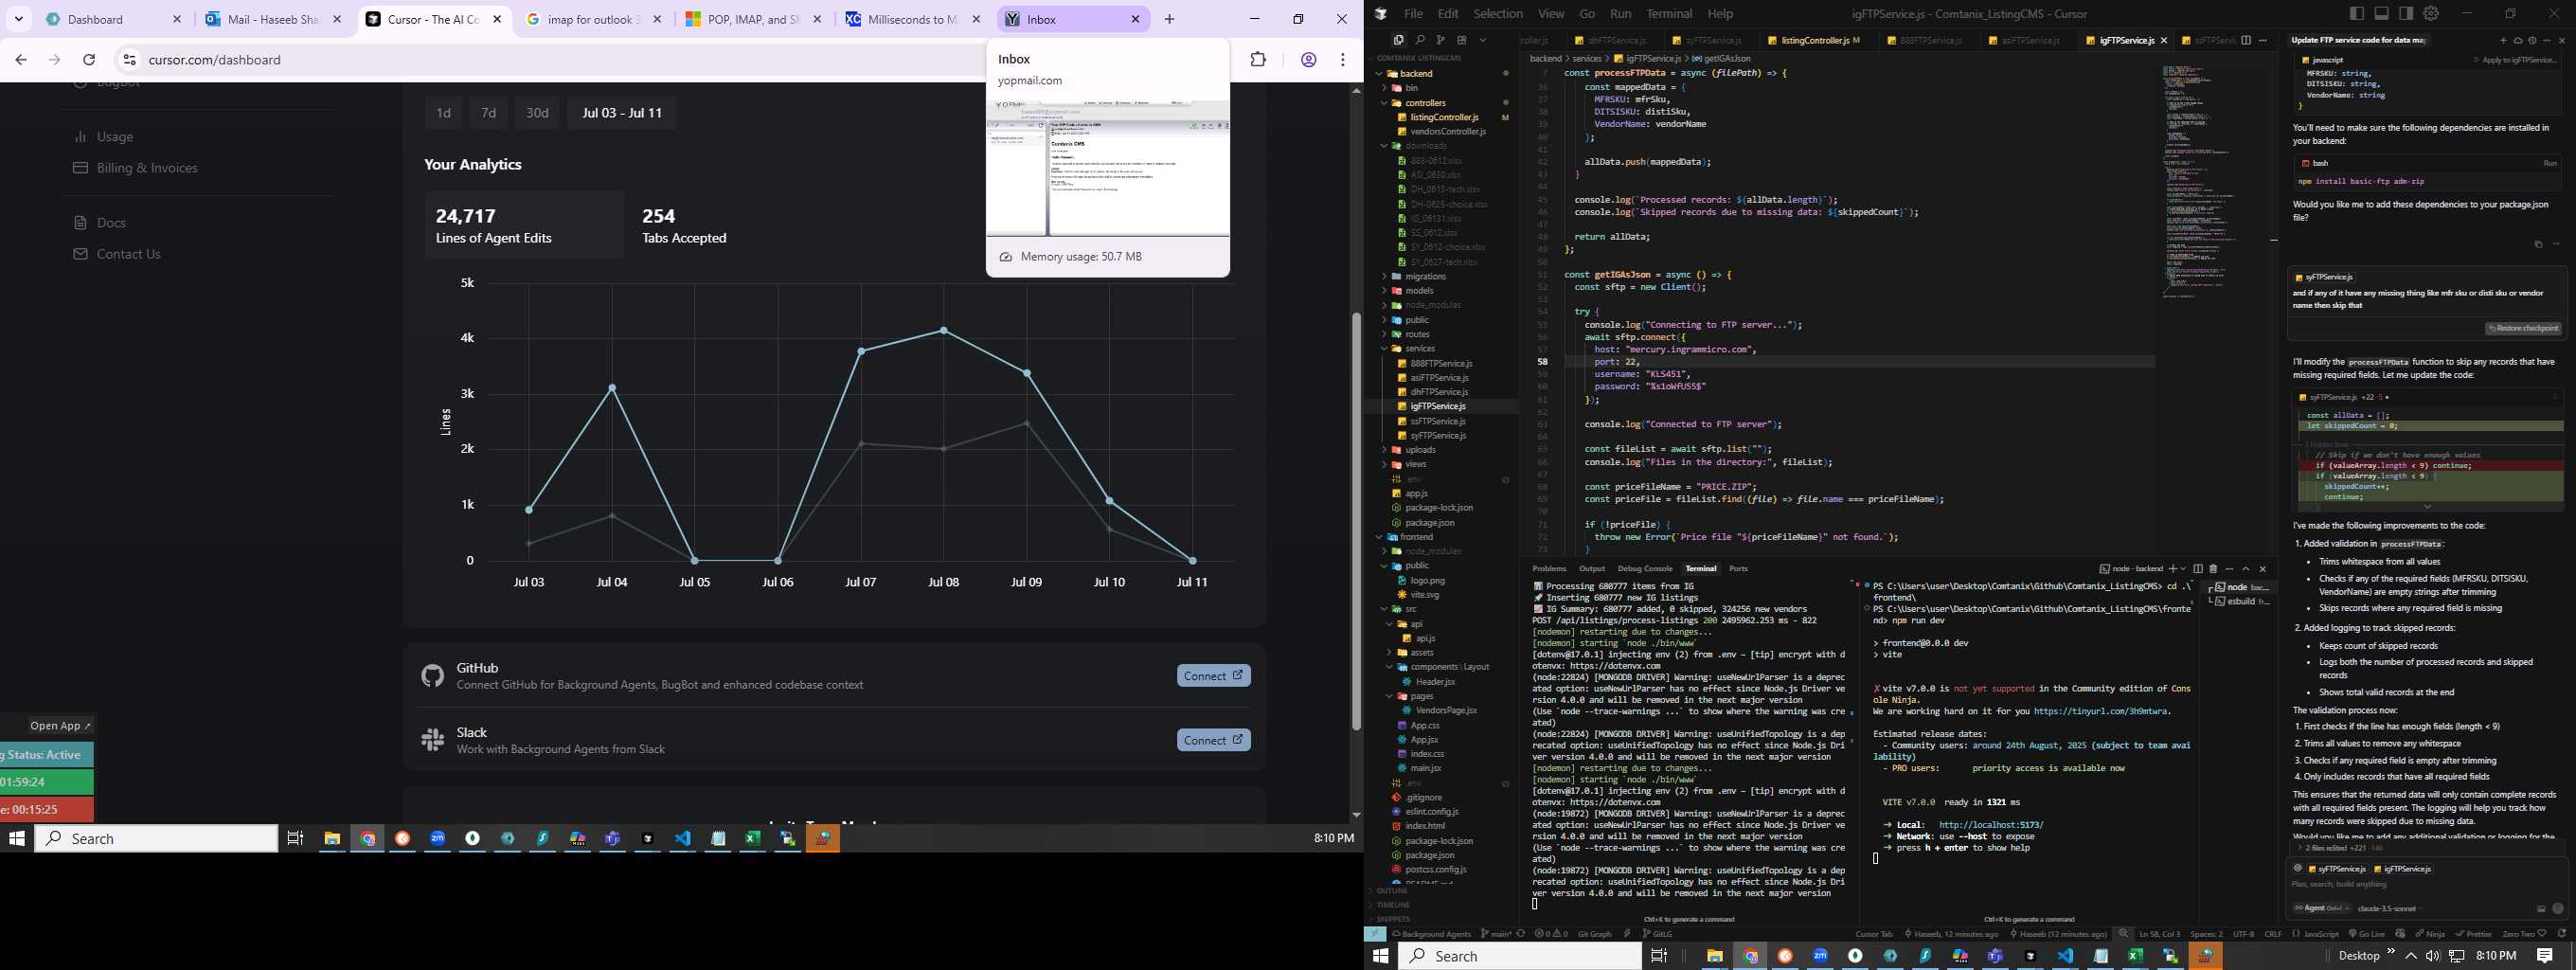This screenshot has height=970, width=2576.
Task: Split the terminal using the split icon in the panel toolbar
Action: click(x=2198, y=569)
